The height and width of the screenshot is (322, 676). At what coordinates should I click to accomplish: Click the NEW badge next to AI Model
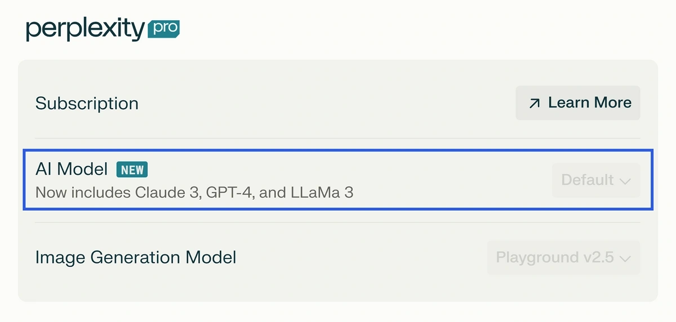(132, 169)
